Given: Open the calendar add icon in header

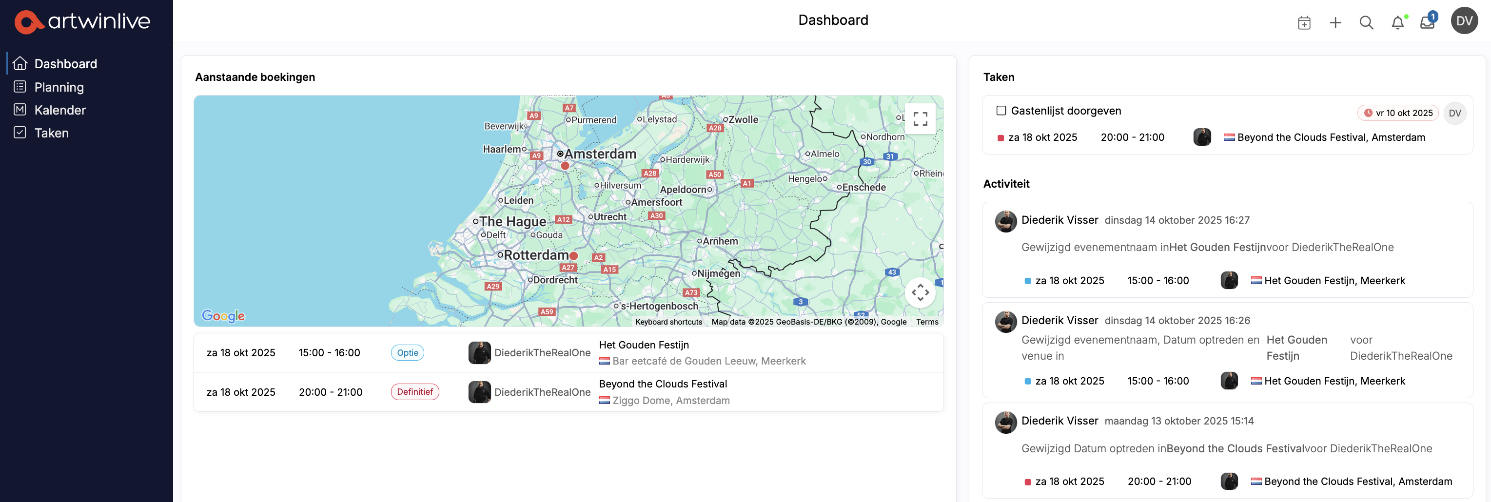Looking at the screenshot, I should (1304, 22).
